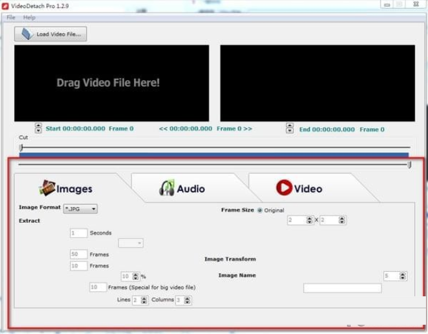Close the VideoDetach Pro window
The height and width of the screenshot is (334, 428).
[x=415, y=5]
